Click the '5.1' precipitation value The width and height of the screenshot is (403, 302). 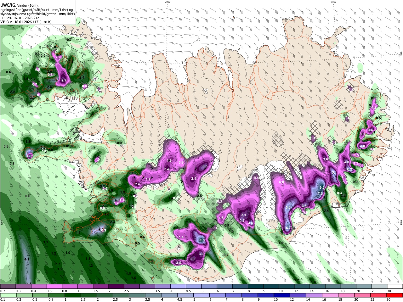coord(334,173)
